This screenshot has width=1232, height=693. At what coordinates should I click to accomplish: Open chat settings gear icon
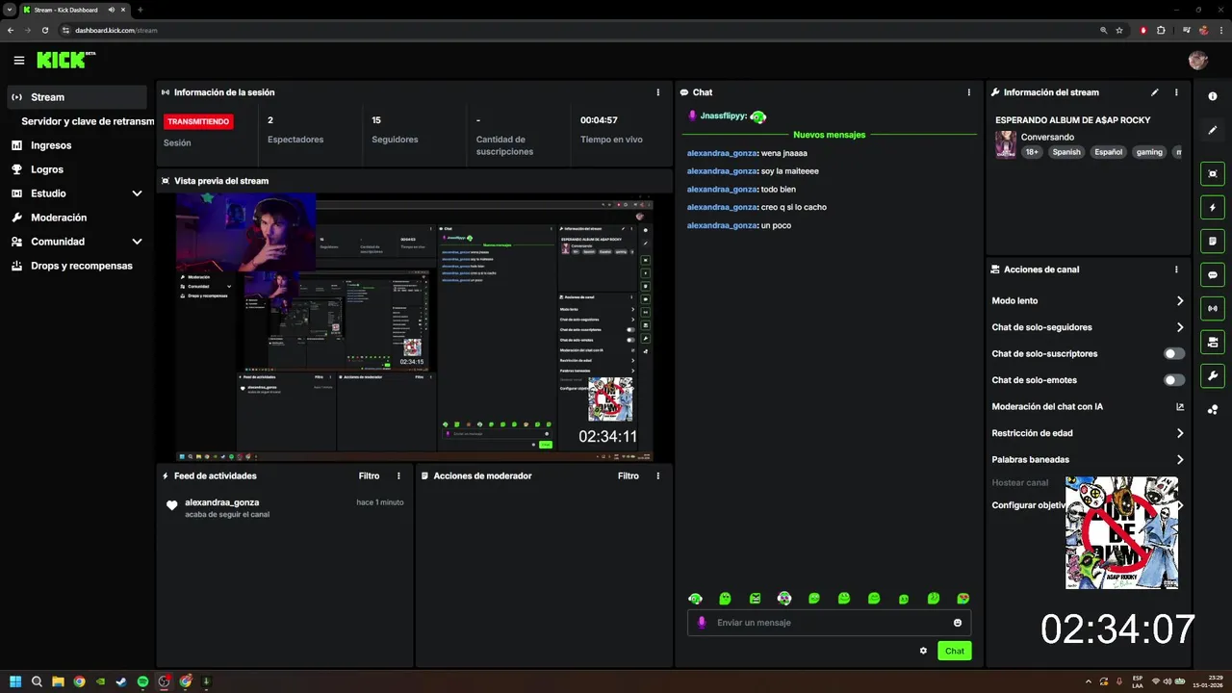coord(923,651)
